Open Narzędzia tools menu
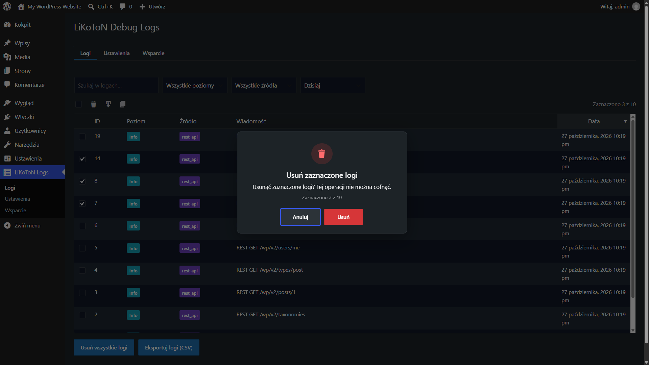This screenshot has width=649, height=365. (32, 145)
